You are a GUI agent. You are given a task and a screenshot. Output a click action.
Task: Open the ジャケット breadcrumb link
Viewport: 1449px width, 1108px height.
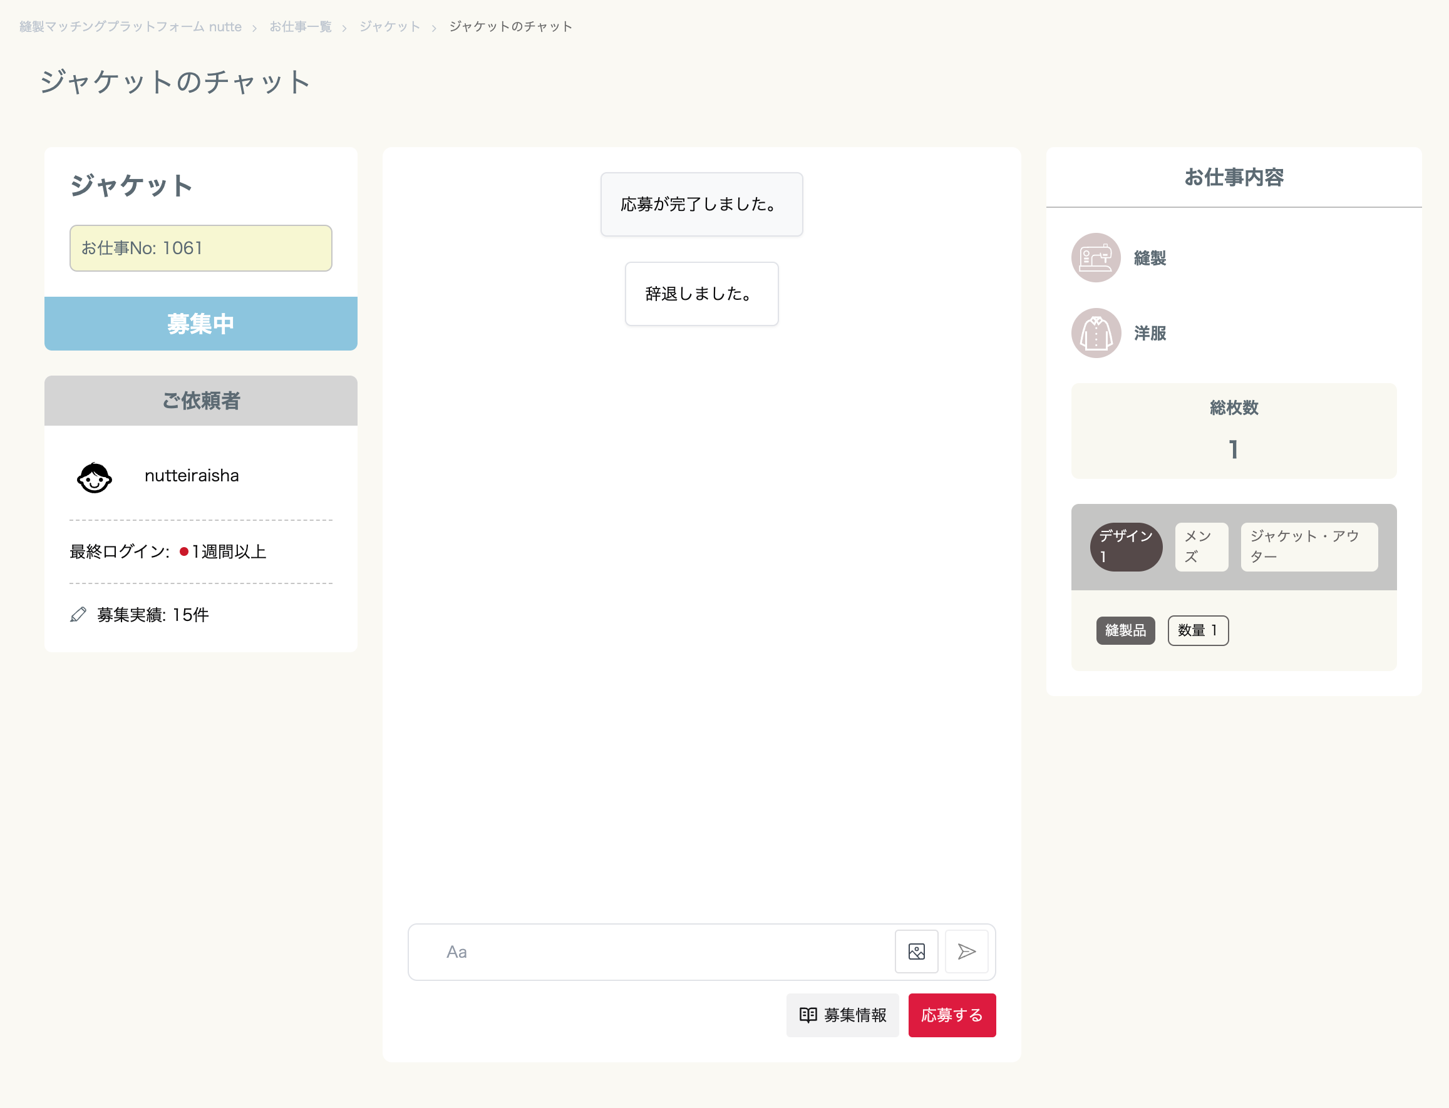point(389,26)
